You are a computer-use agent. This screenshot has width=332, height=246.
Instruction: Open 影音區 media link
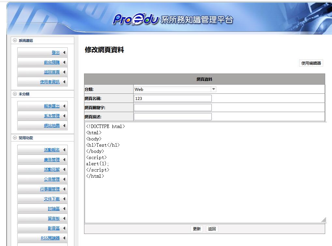54,228
